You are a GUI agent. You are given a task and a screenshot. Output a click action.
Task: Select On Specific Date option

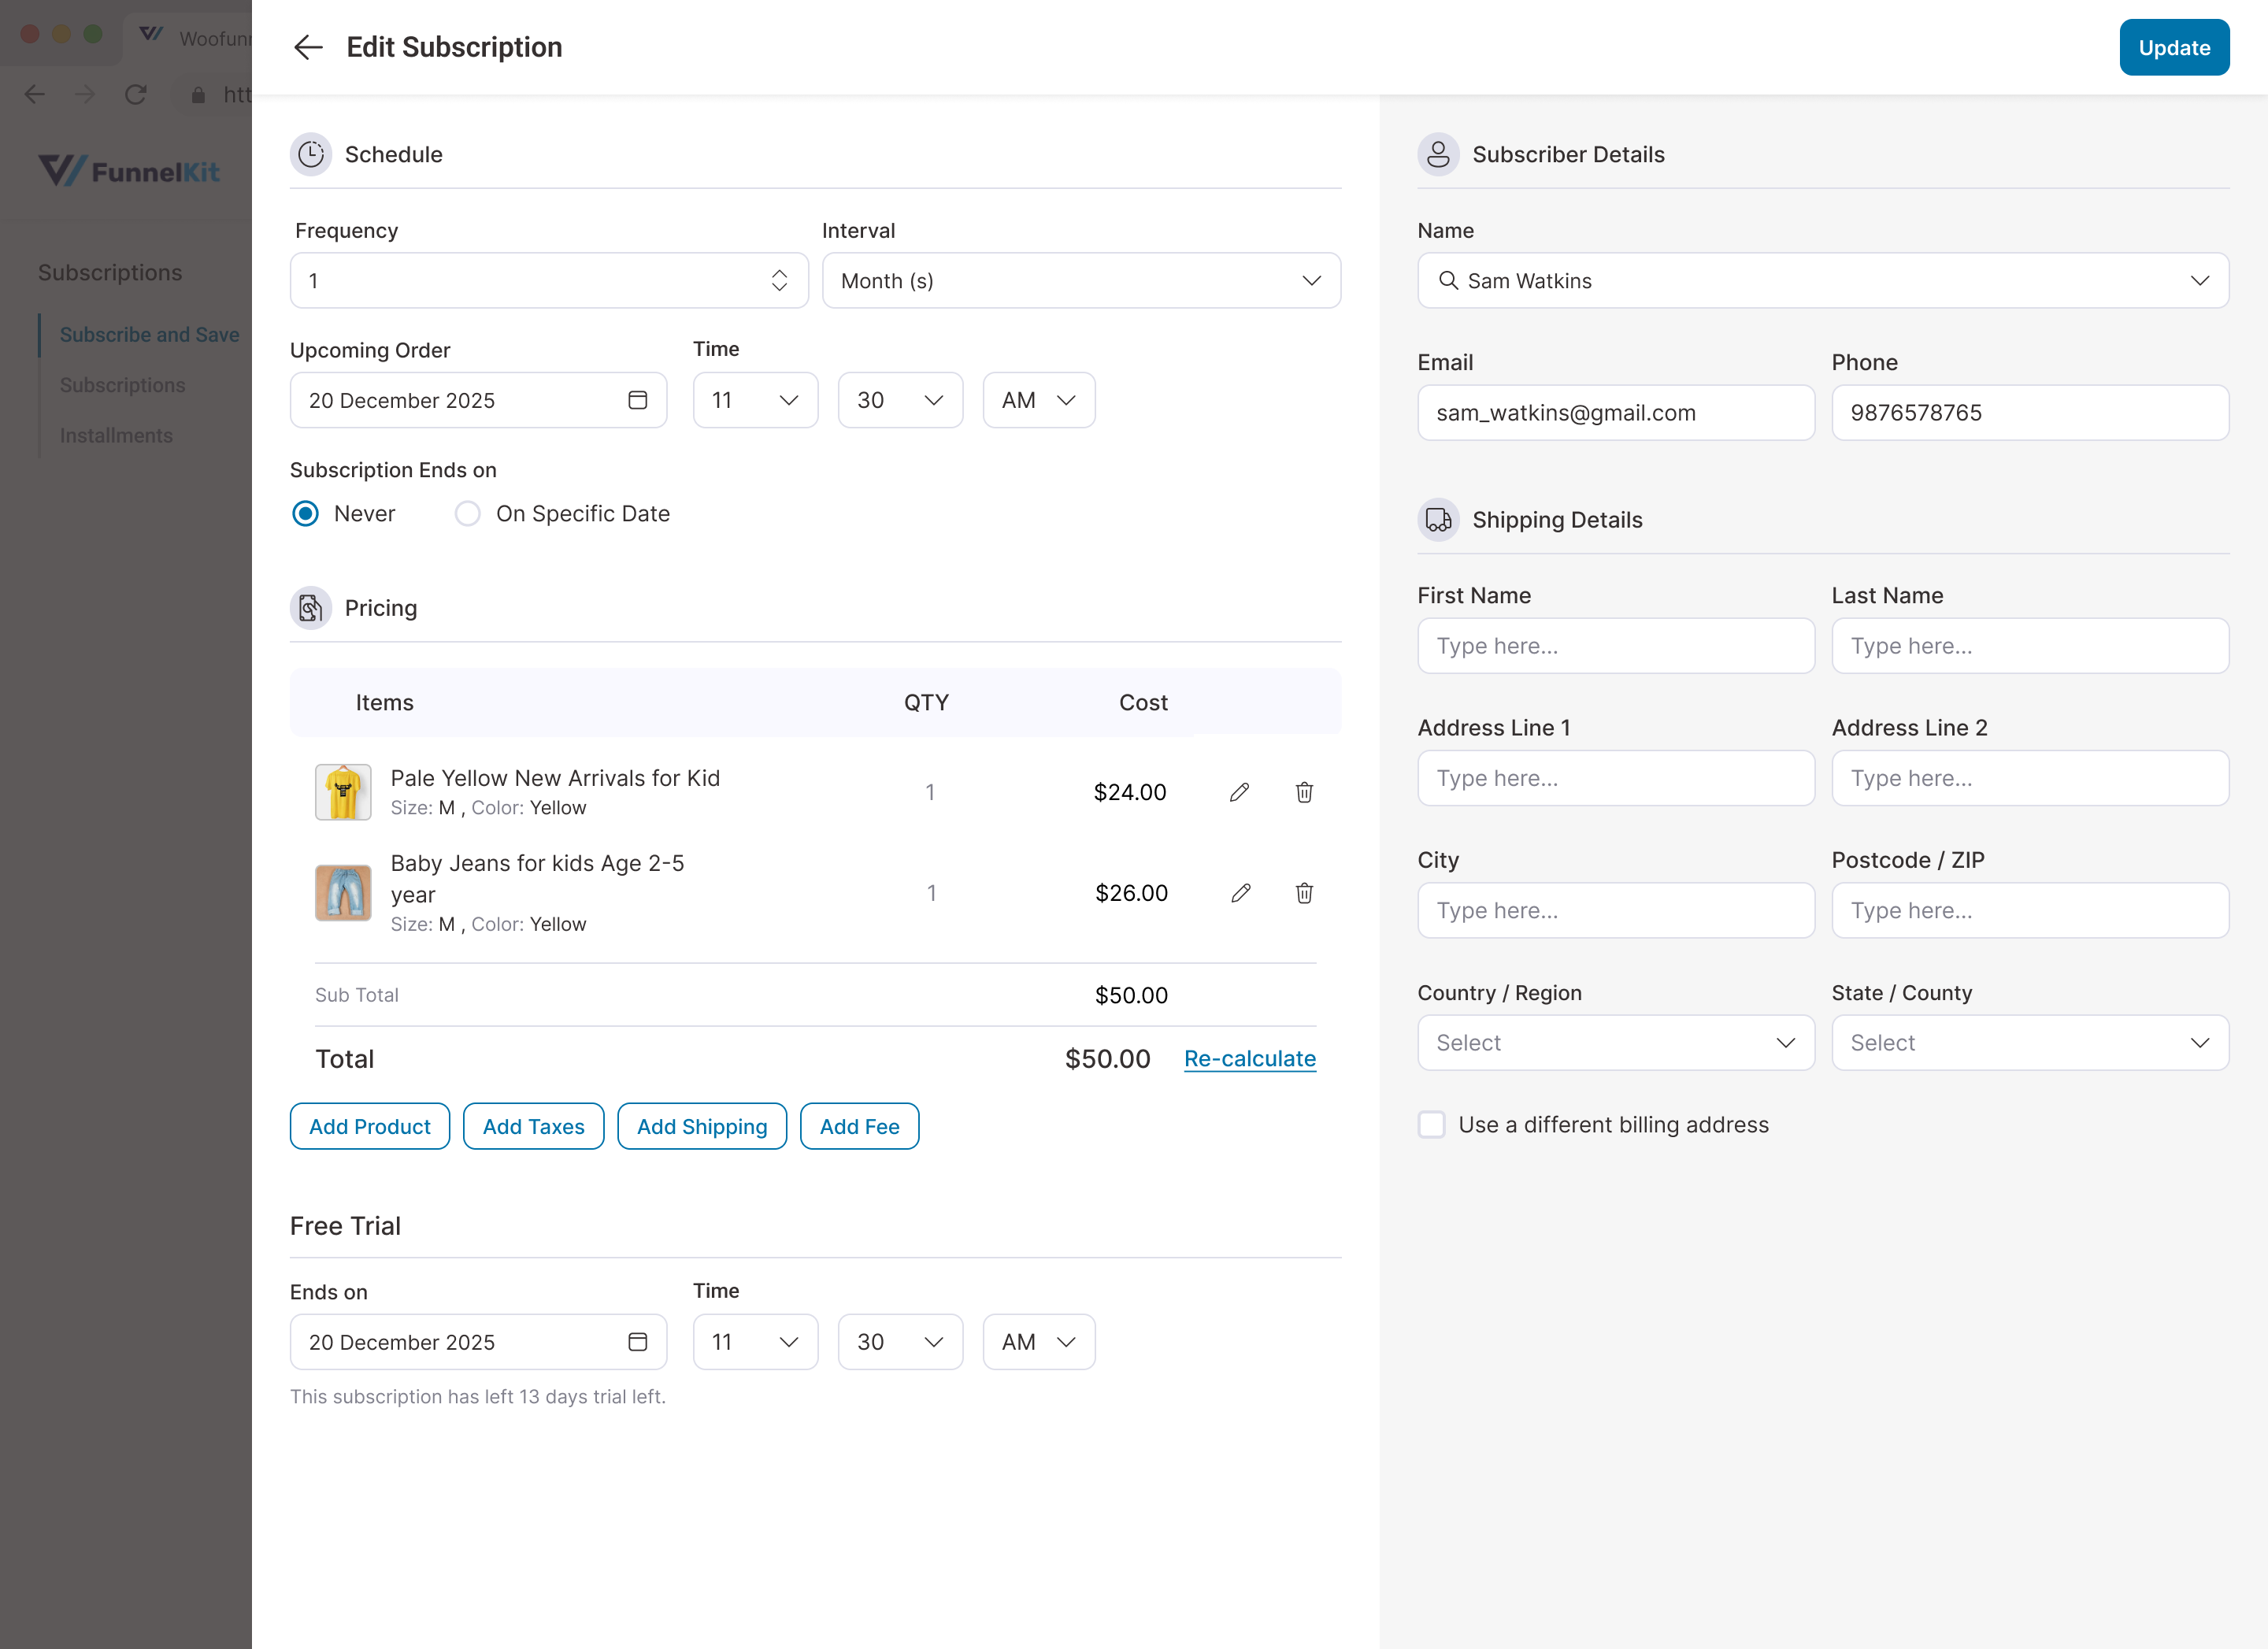click(x=467, y=513)
